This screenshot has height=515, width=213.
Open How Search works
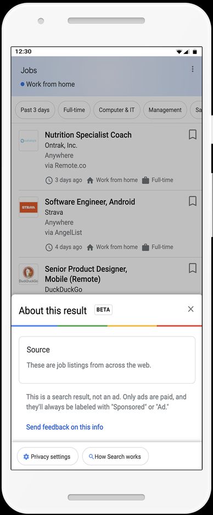click(115, 457)
